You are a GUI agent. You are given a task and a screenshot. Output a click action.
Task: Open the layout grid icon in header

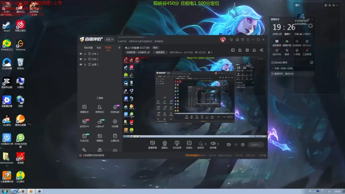247,50
